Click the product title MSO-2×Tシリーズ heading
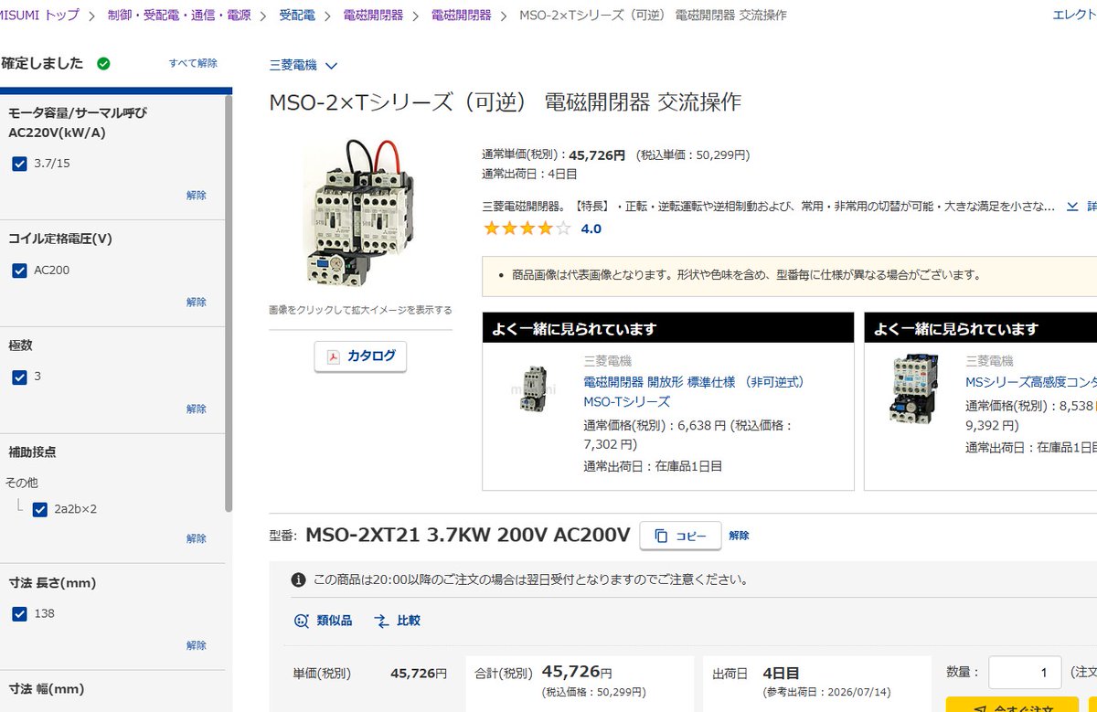 coord(505,102)
